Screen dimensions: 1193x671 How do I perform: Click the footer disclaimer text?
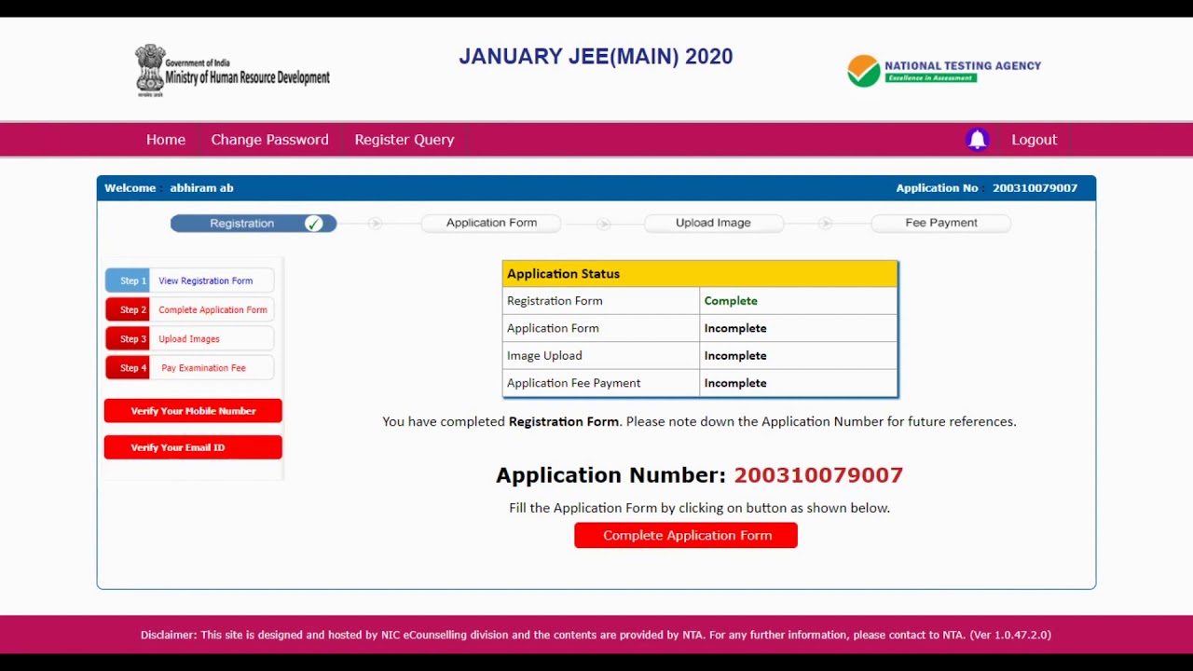click(596, 635)
